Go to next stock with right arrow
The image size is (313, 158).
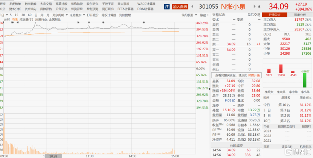point(255,6)
